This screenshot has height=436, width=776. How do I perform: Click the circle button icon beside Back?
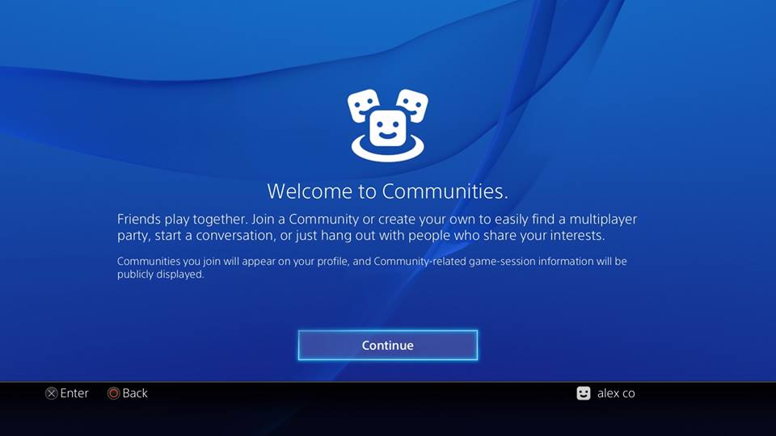click(114, 393)
